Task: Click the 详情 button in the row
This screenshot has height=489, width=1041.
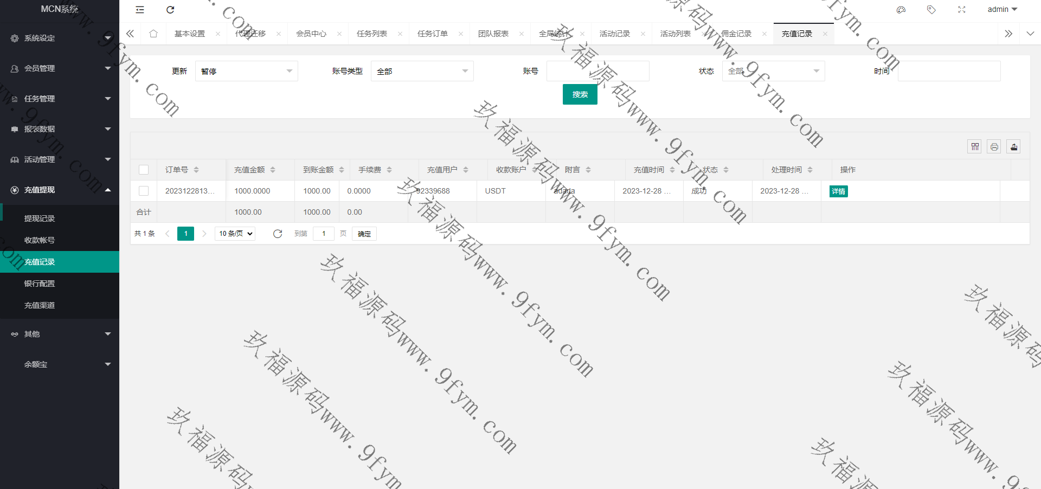Action: tap(838, 191)
